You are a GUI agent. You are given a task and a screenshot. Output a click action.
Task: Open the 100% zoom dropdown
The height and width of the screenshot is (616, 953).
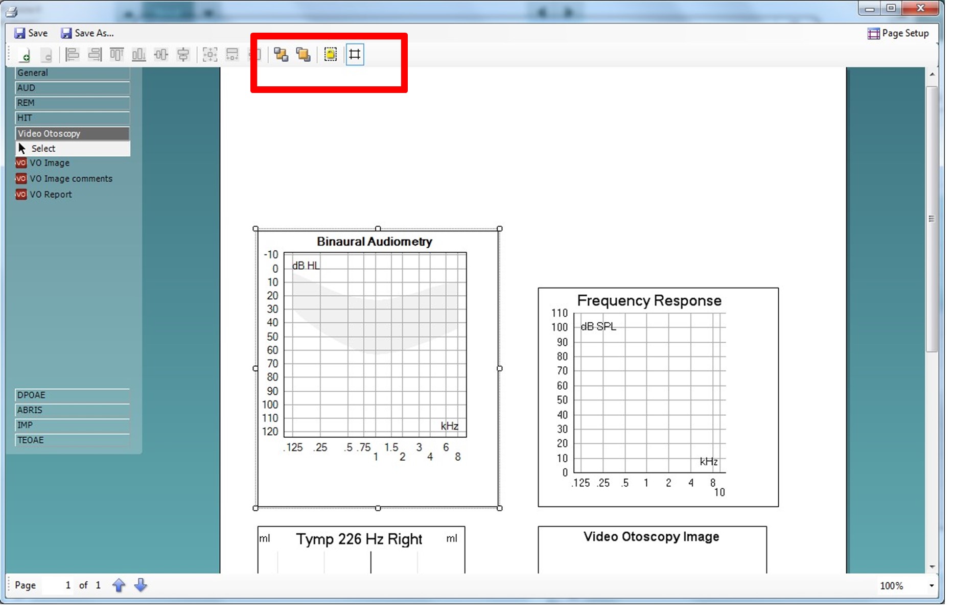[931, 586]
